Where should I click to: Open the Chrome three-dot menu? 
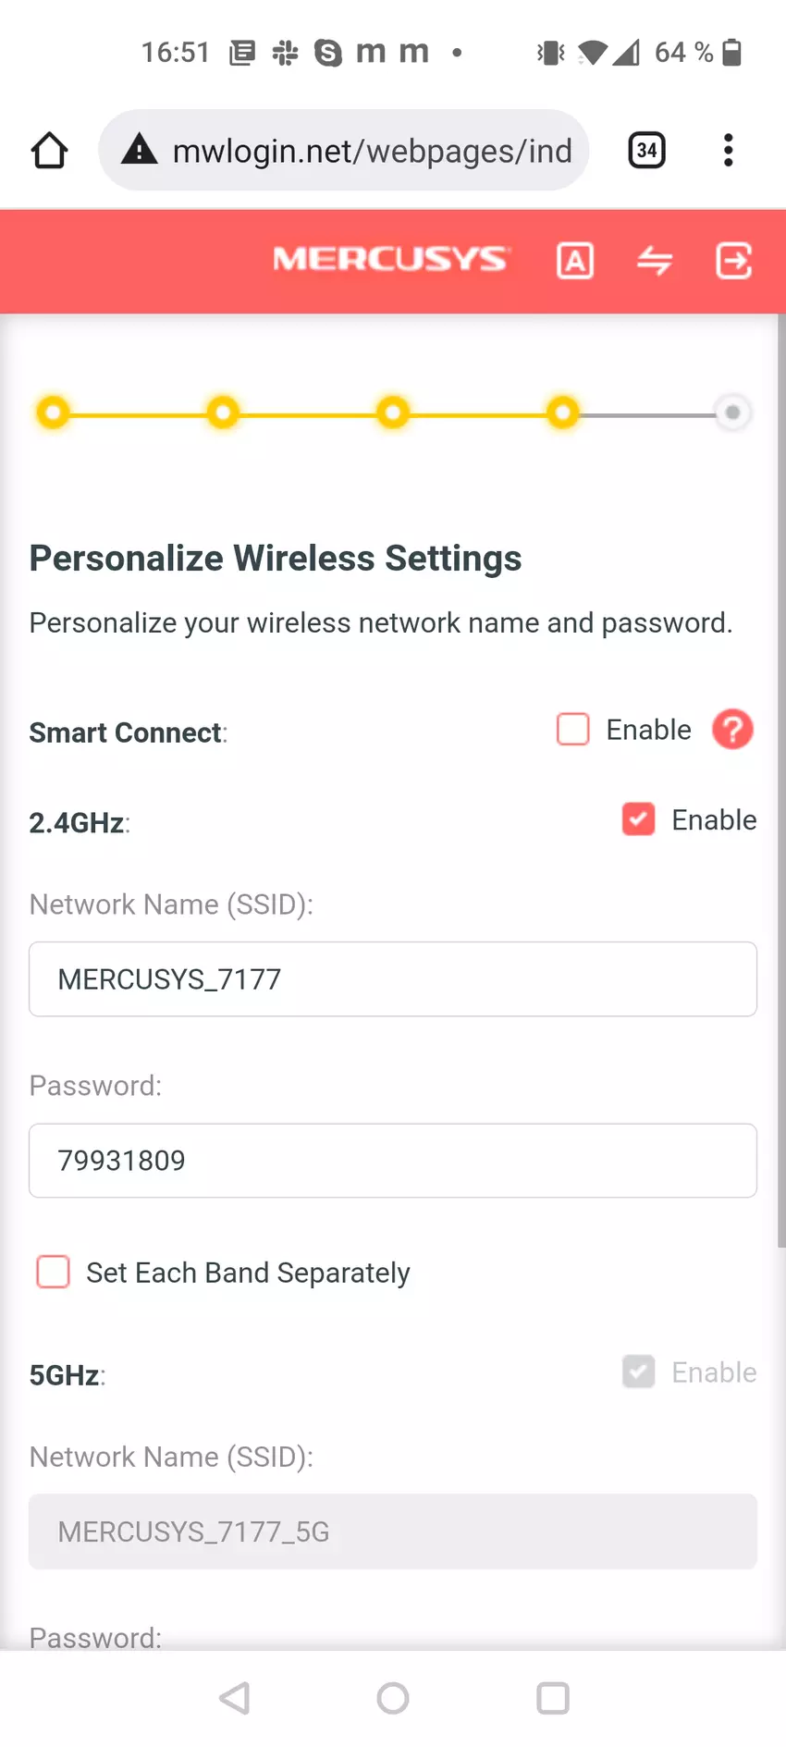point(729,150)
